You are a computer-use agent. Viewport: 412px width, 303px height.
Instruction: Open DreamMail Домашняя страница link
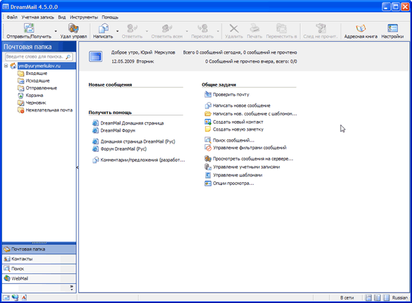coord(132,123)
